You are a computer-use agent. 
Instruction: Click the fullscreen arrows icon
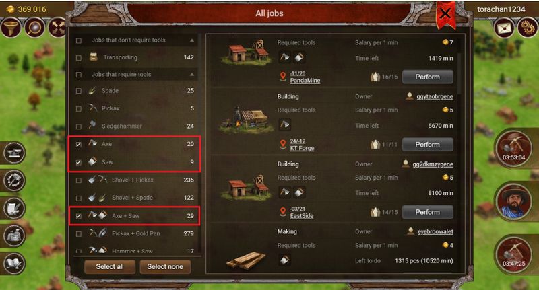[57, 28]
